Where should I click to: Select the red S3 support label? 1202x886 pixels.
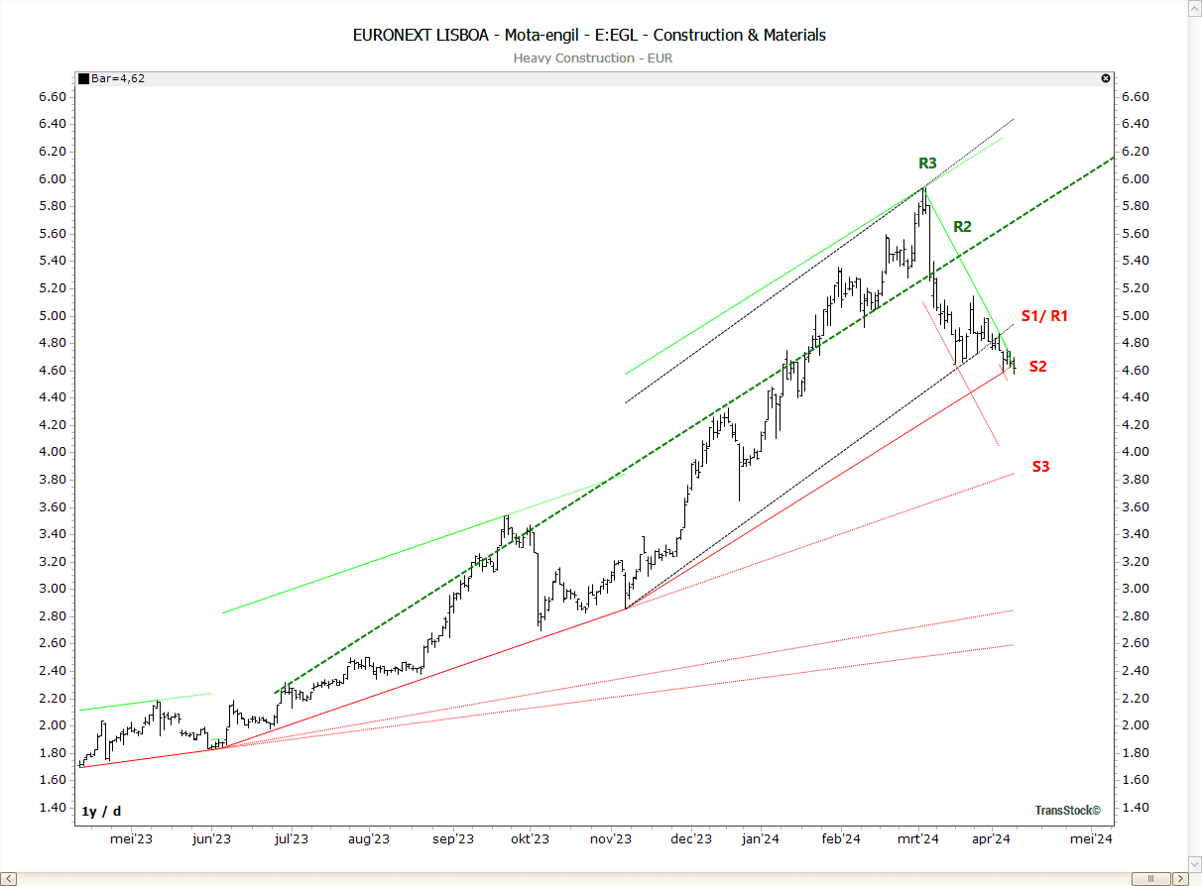point(1040,466)
